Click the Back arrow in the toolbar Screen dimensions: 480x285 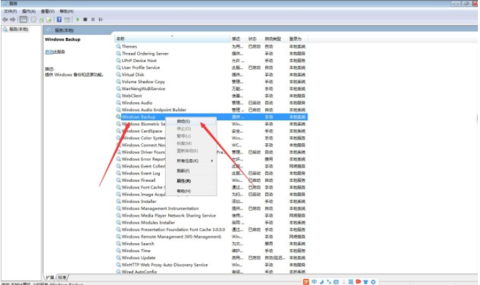[x=5, y=19]
